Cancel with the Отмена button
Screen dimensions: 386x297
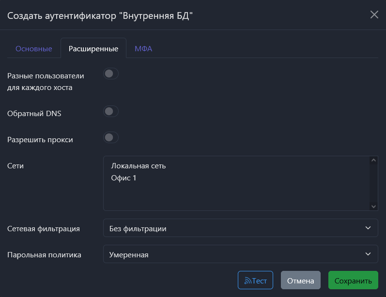tap(300, 281)
